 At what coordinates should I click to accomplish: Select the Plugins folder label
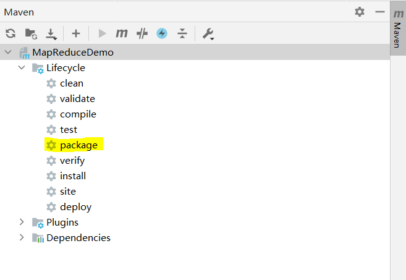62,223
